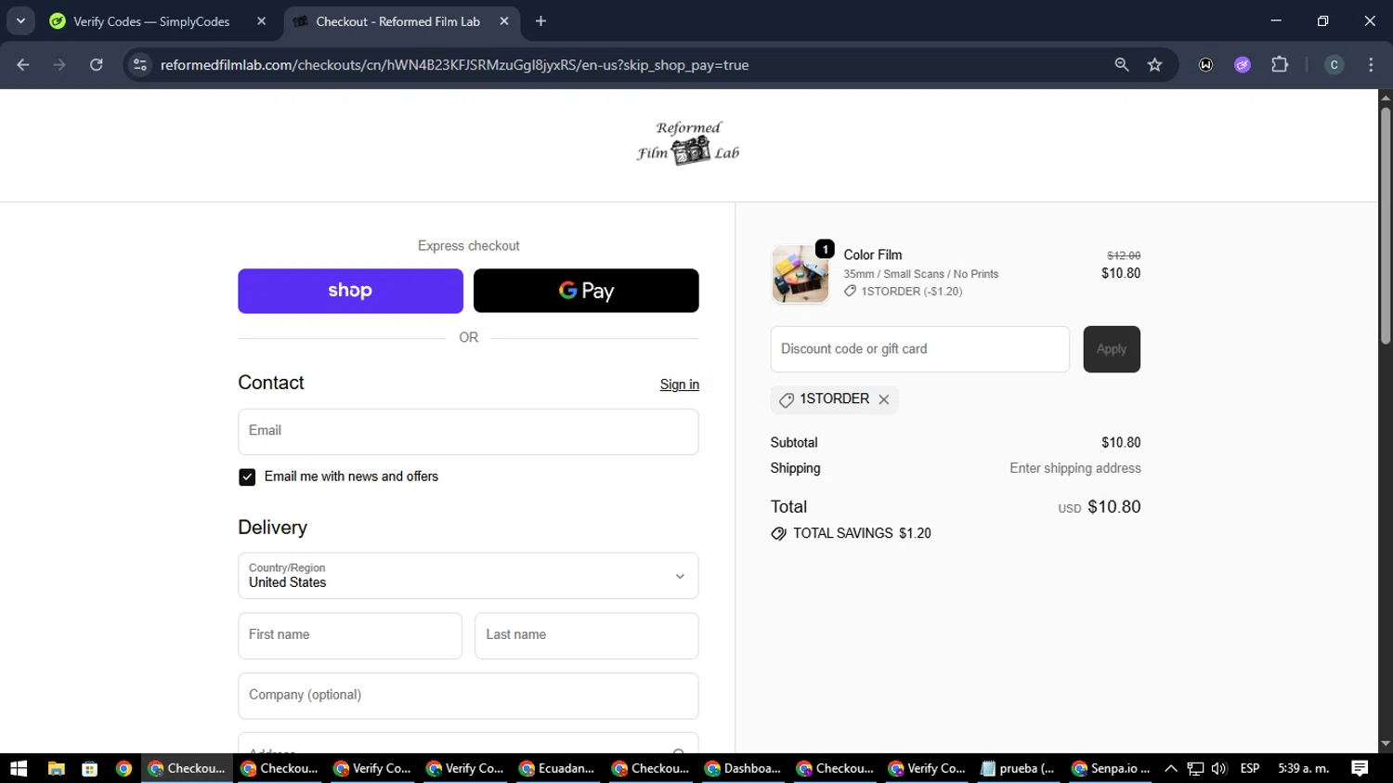1393x783 pixels.
Task: Open the pinned Chrome icon in taskbar
Action: point(124,768)
